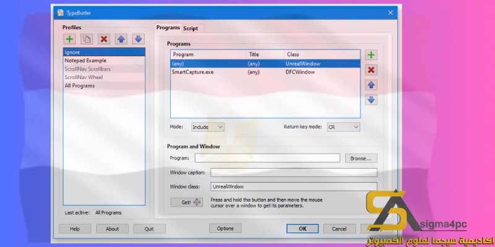
Task: Select the Programs tab
Action: pos(168,28)
